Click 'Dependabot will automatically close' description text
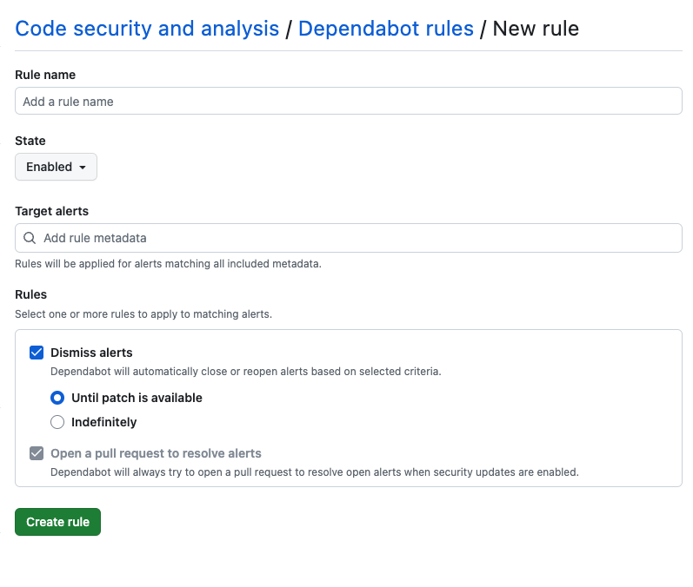The width and height of the screenshot is (693, 587). pyautogui.click(x=246, y=372)
